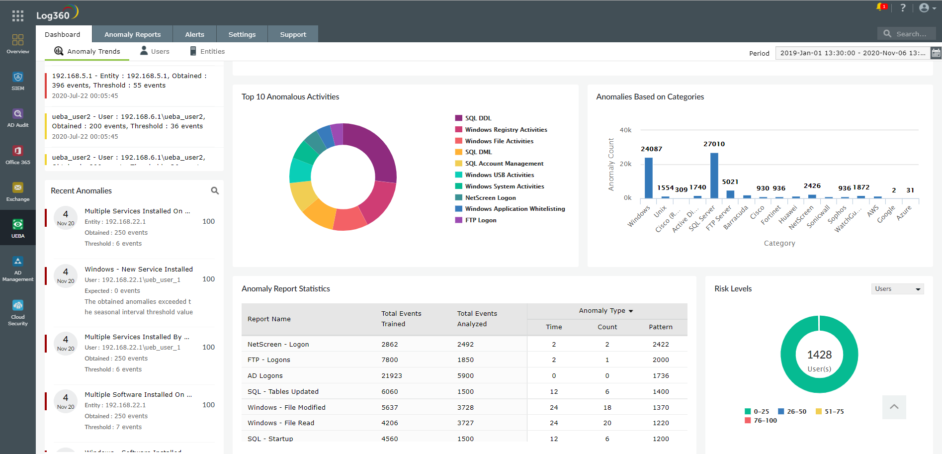This screenshot has height=454, width=942.
Task: Open Cloud Security module
Action: 18,313
